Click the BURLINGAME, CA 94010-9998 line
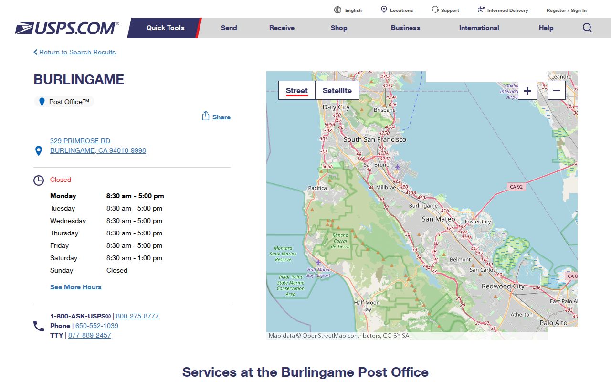Viewport: 611px width, 382px height. pyautogui.click(x=98, y=150)
